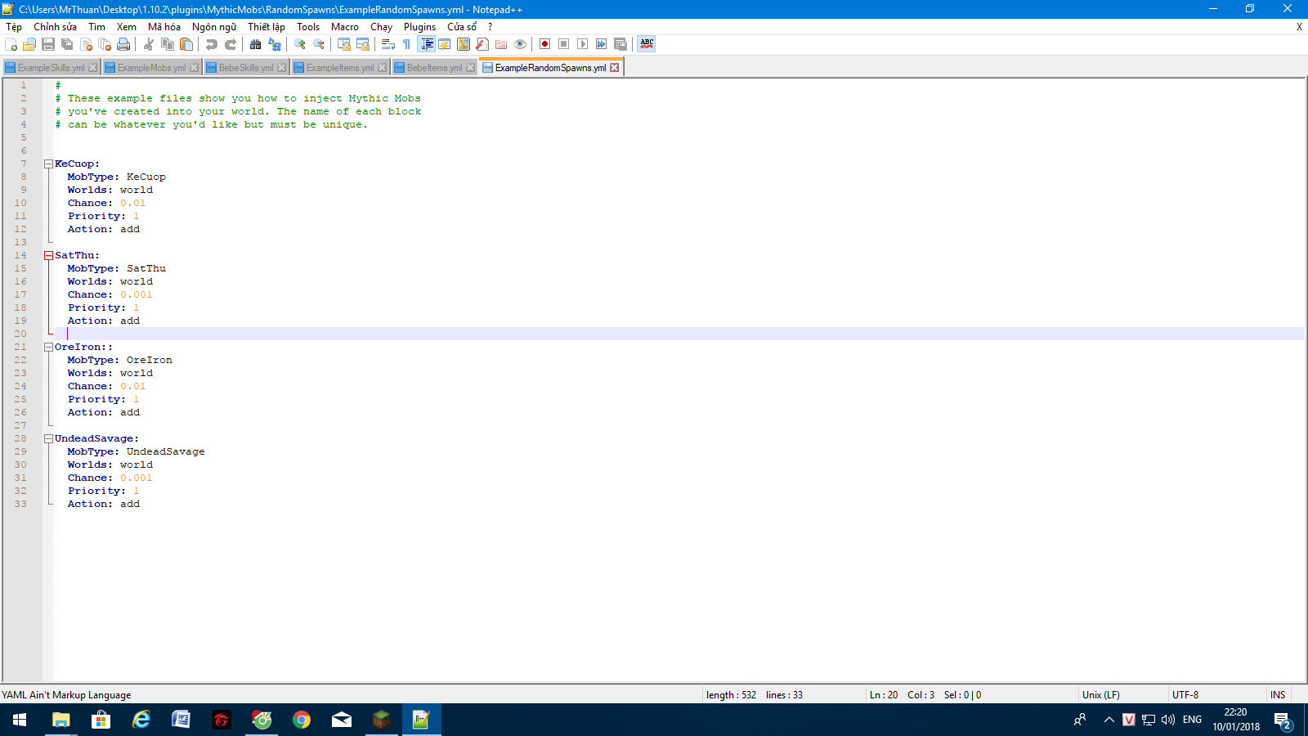Click the UTF-8 encoding status field
Screen dimensions: 1308x736
(1185, 695)
